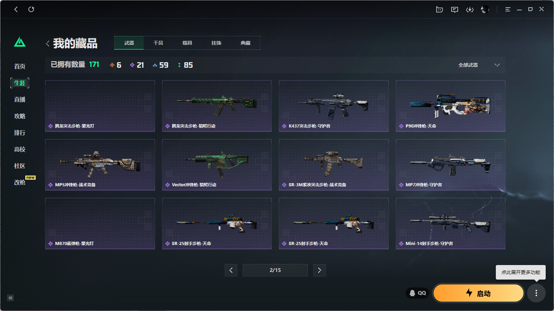Screen dimensions: 554x311
Task: Click the 已拥有数量 171 owned count
Action: coord(75,65)
